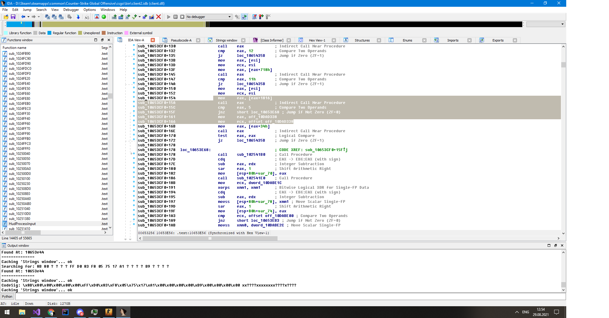609x318 pixels.
Task: Open Visual Studio from the taskbar
Action: (36, 312)
